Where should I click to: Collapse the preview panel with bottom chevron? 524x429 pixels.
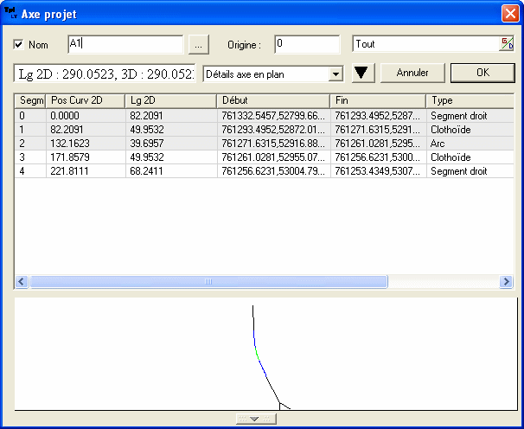254,419
